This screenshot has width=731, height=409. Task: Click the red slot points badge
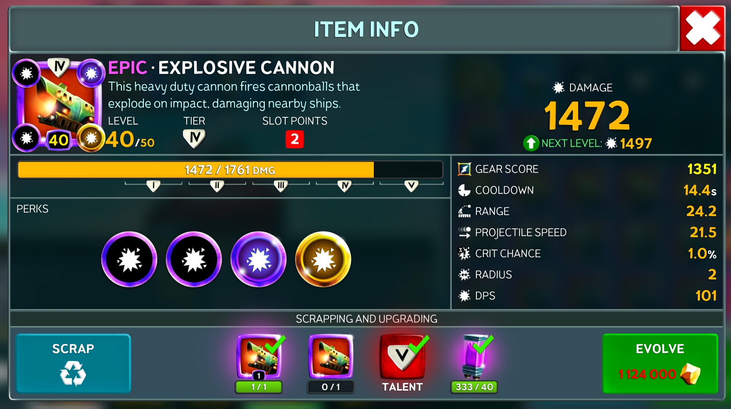tap(295, 139)
